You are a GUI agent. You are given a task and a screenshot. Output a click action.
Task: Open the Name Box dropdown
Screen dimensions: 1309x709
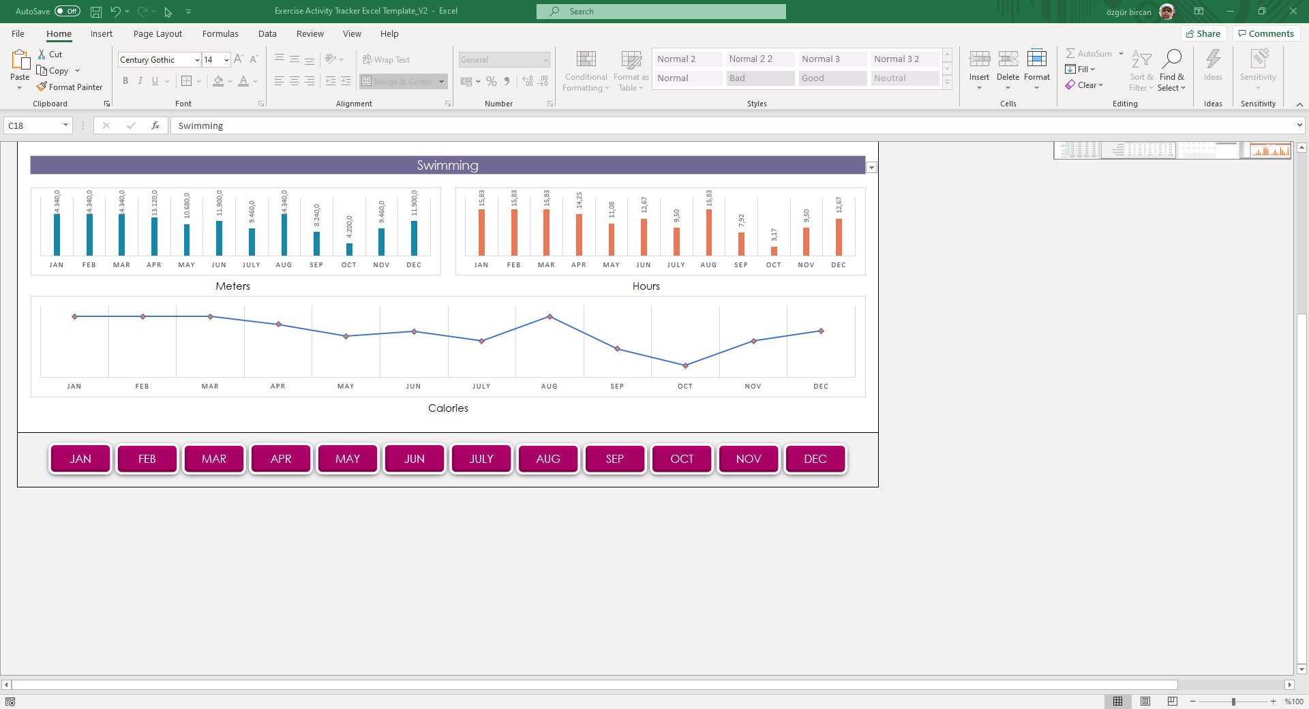tap(66, 125)
